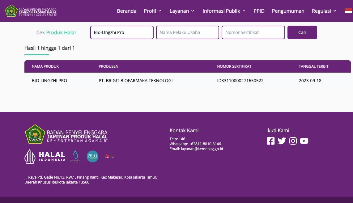Click the BPJPH logo in the header

(31, 11)
